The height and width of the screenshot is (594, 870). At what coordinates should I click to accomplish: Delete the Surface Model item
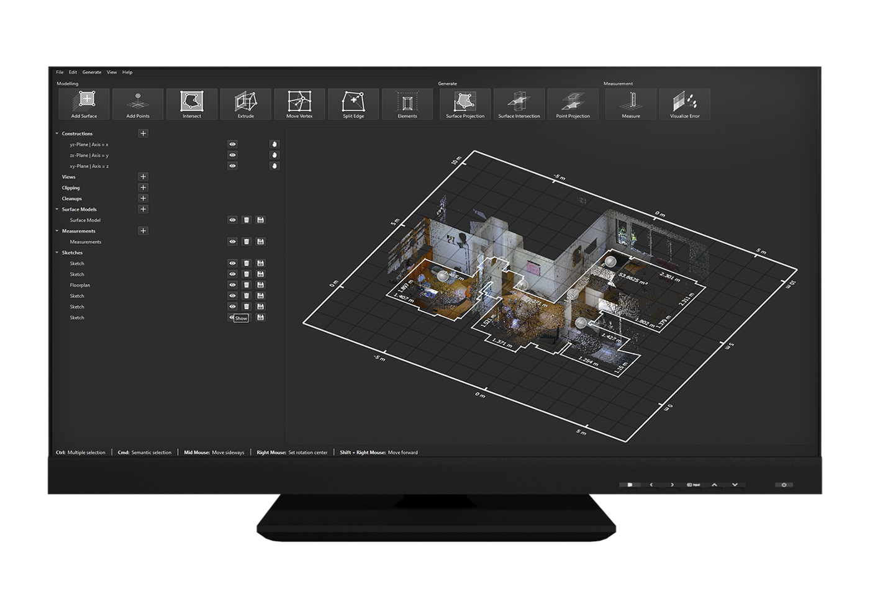click(x=247, y=220)
